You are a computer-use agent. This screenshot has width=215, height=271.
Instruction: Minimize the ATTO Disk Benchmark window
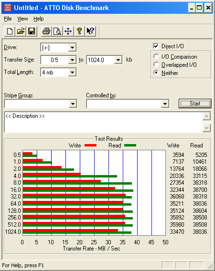tap(192, 8)
